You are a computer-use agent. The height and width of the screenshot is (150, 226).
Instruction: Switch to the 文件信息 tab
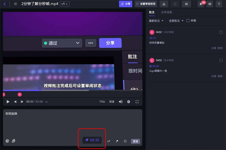point(166,12)
